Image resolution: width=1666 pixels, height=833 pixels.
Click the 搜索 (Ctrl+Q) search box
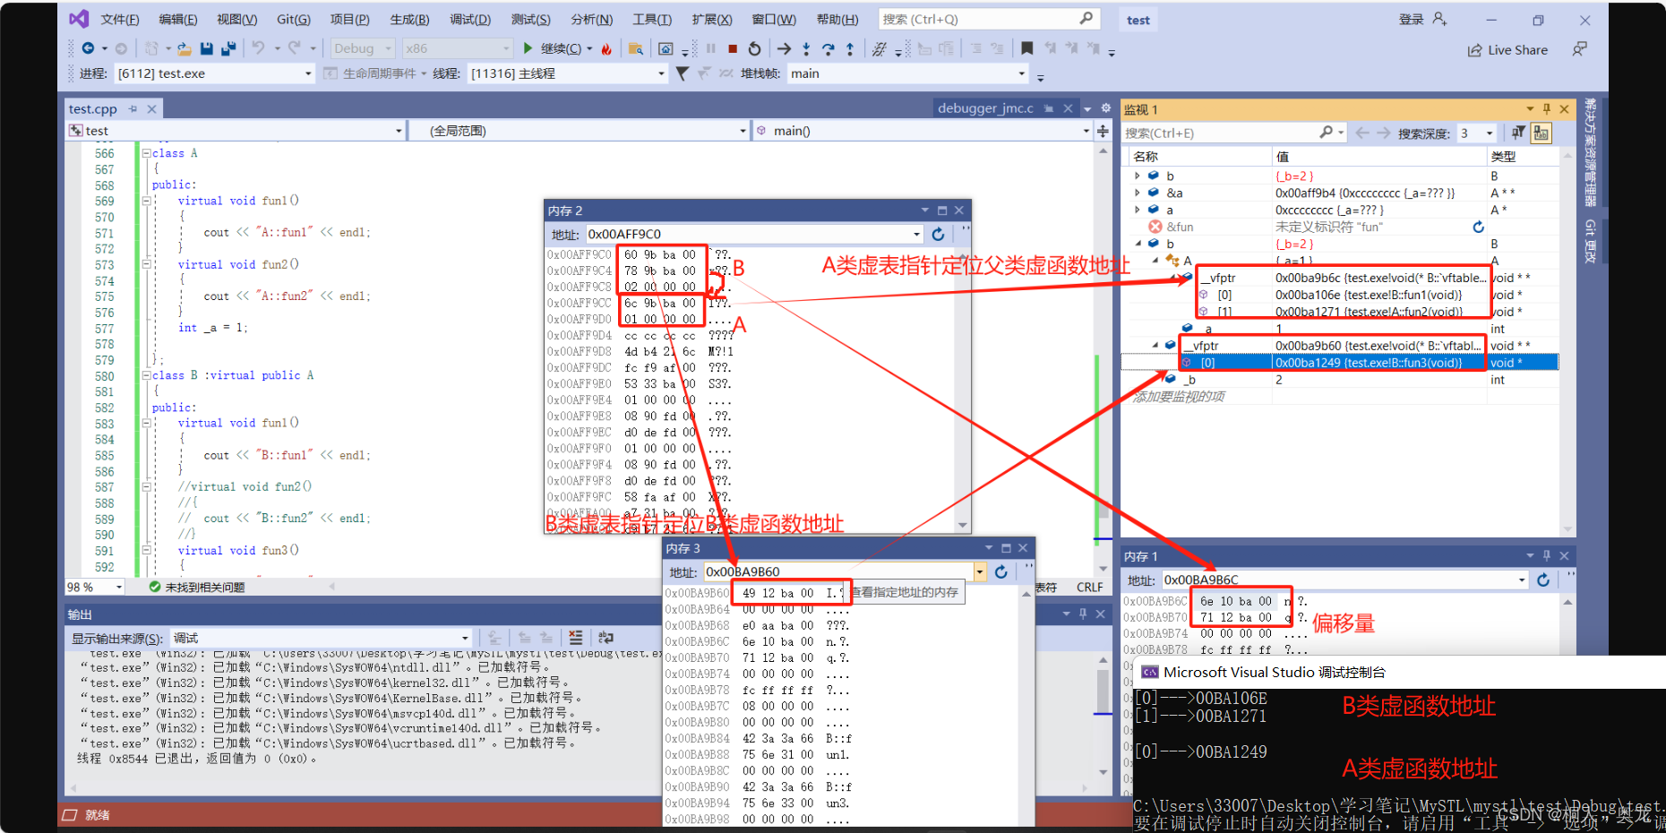(987, 19)
